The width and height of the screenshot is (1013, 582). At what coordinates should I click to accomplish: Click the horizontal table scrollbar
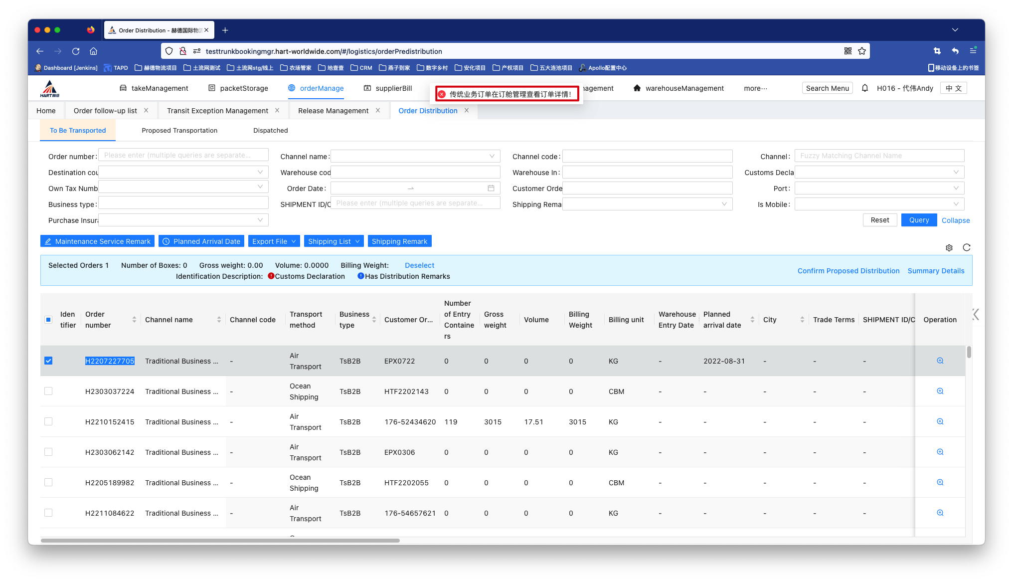[220, 540]
